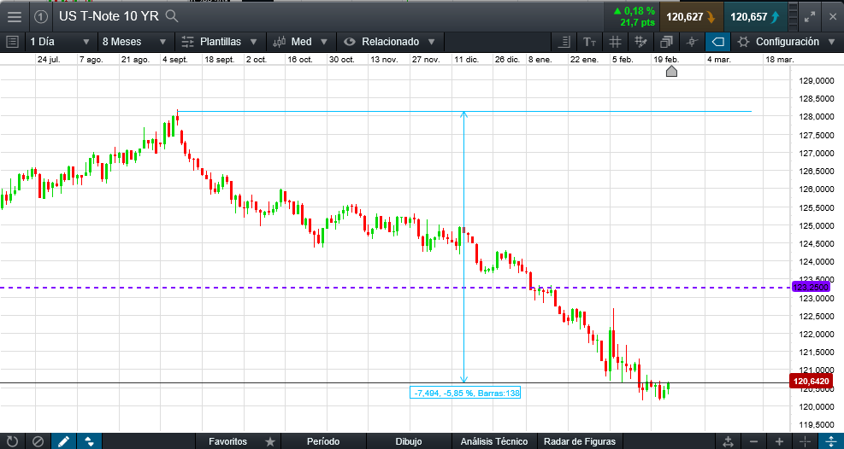Select the measurement label -7,494, -5,85 %, Barras:138
The height and width of the screenshot is (449, 844).
click(465, 394)
